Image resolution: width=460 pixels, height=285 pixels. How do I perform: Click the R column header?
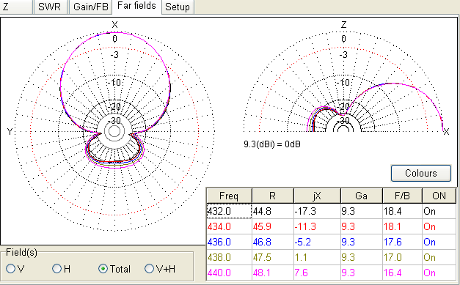273,196
